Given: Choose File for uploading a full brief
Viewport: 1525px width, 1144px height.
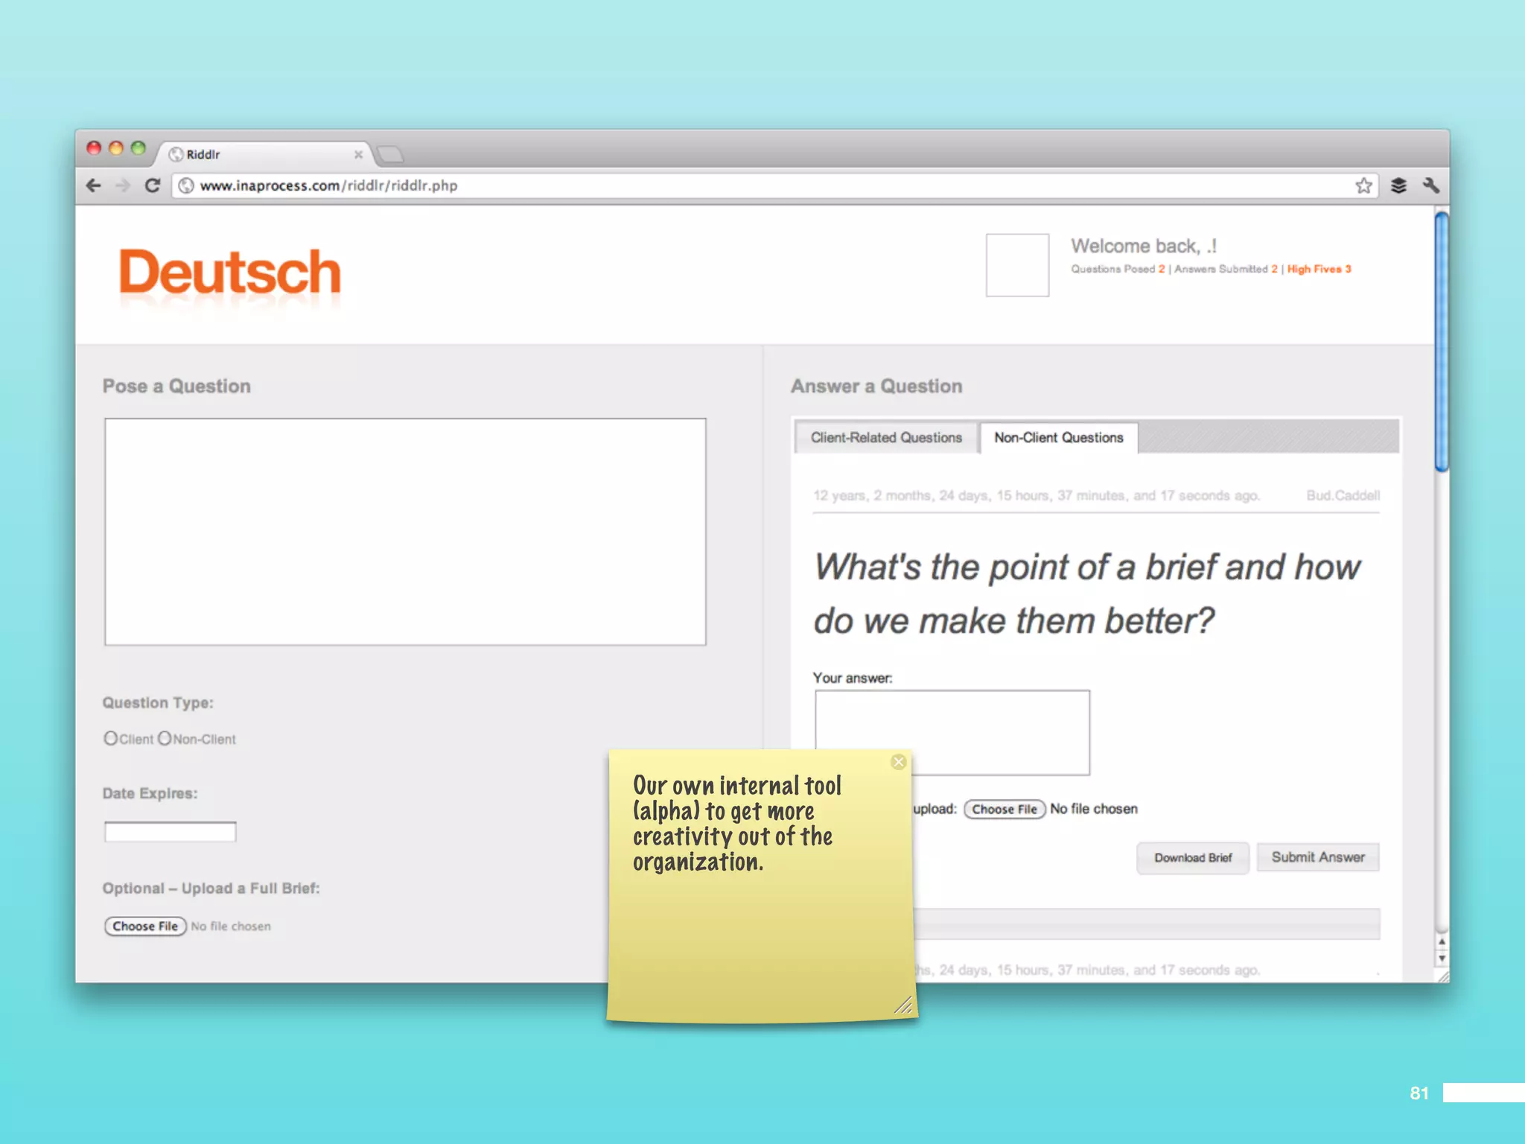Looking at the screenshot, I should tap(145, 926).
